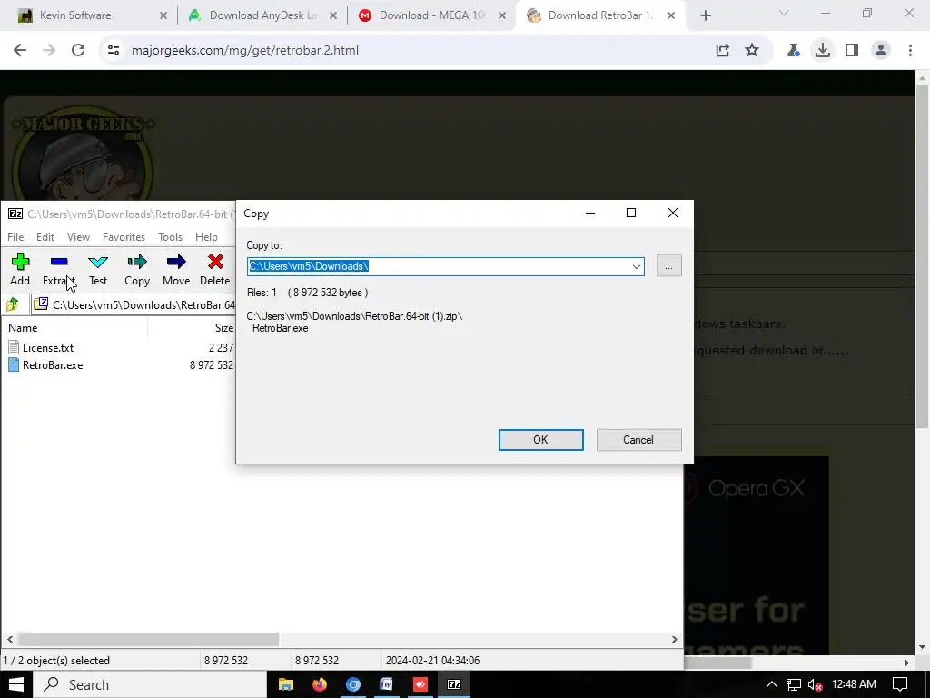Viewport: 930px width, 698px height.
Task: Click the Add toolbar icon in 7-Zip
Action: pyautogui.click(x=20, y=269)
